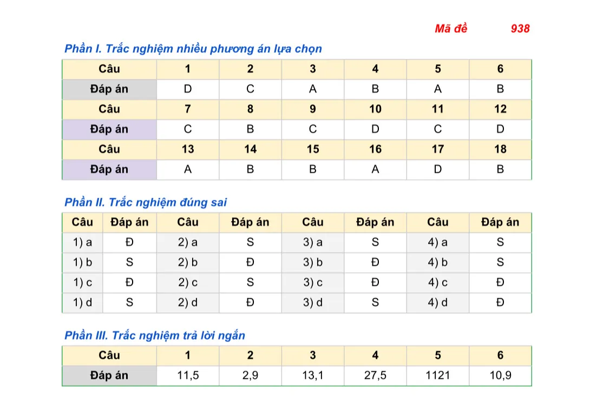Image resolution: width=603 pixels, height=409 pixels.
Task: Click the 3) d row label
Action: point(313,303)
